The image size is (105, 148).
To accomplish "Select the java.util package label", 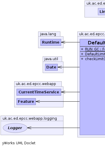I will point(51,59).
